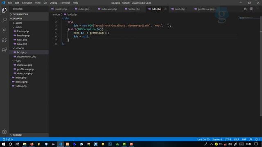
Task: Expand the assets folder
Action: (x=29, y=23)
